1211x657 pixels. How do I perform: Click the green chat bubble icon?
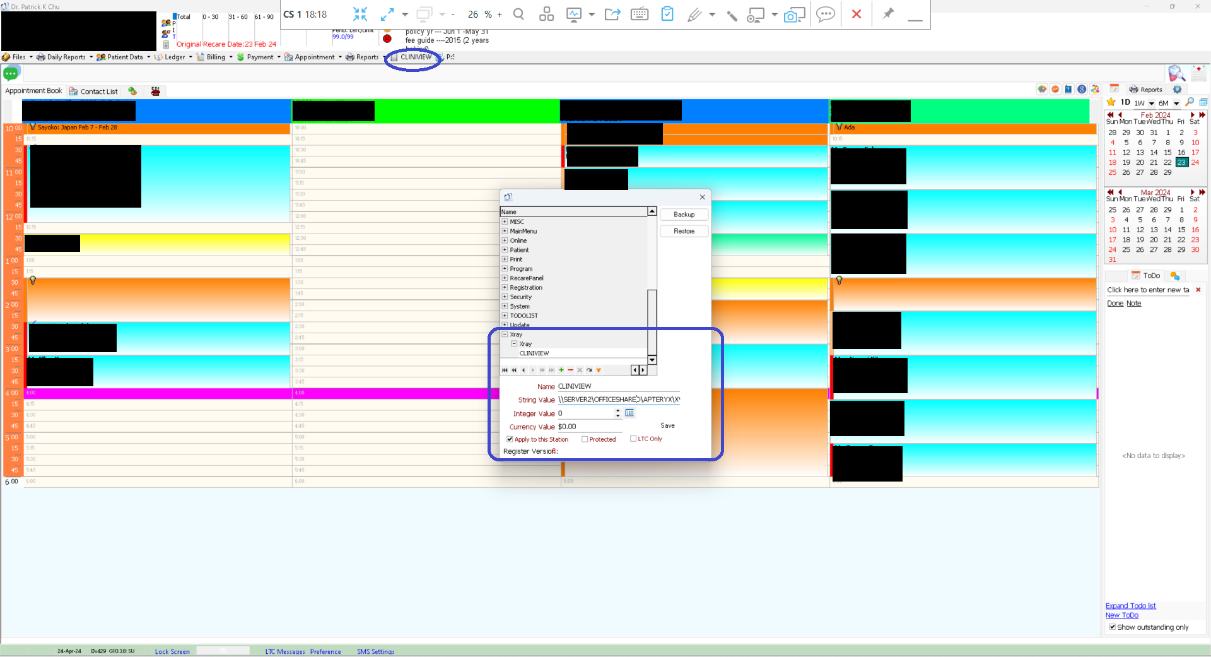tap(11, 74)
